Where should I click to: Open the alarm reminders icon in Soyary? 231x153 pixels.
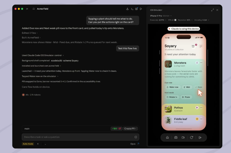(x=193, y=46)
